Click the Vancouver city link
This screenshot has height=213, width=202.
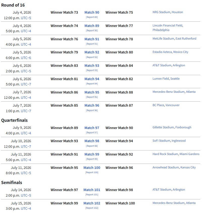tap(172, 105)
